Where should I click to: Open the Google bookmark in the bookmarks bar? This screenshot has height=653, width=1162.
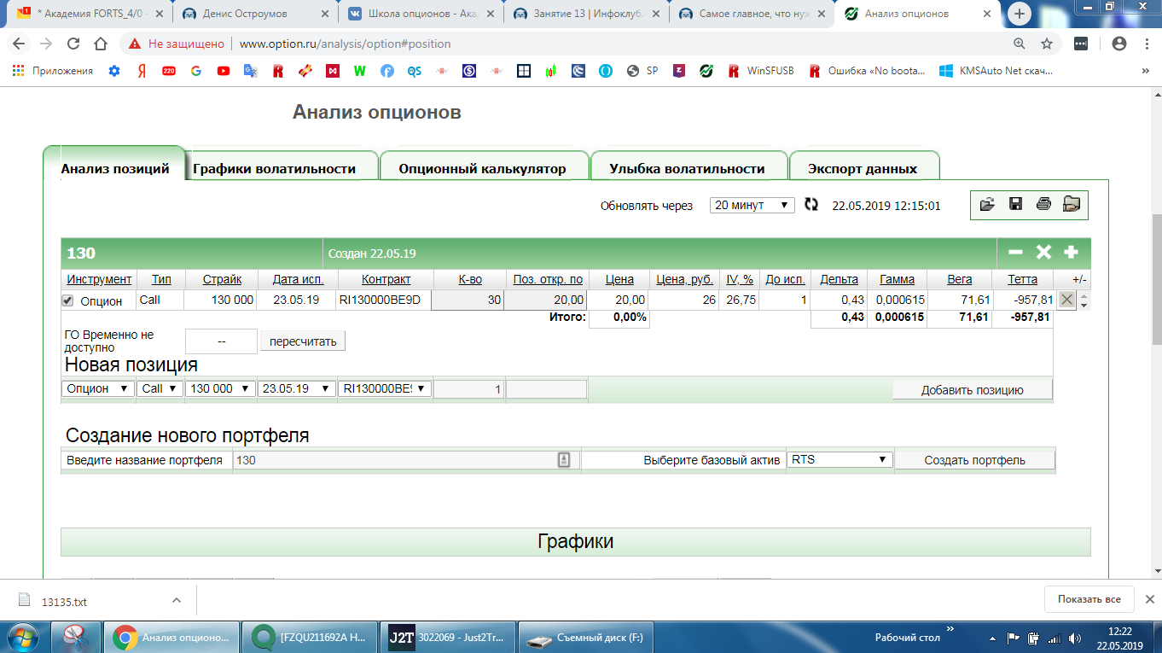click(196, 71)
